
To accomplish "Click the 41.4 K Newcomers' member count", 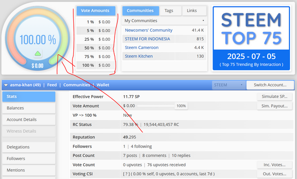I will coord(198,30).
